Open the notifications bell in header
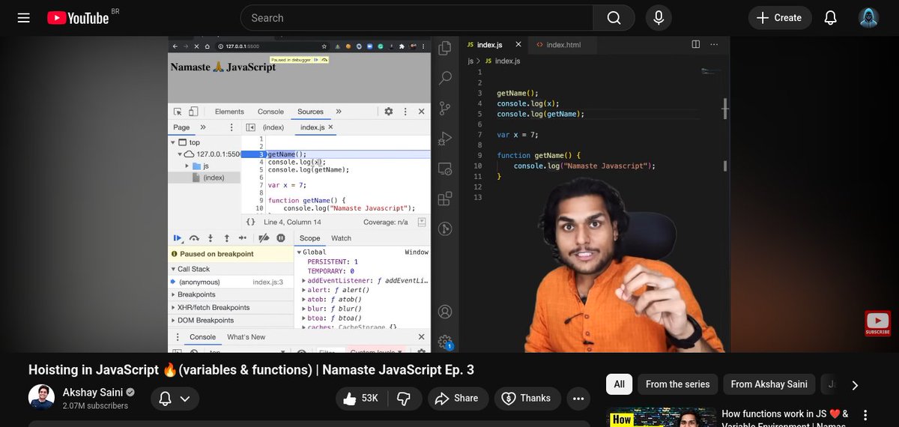This screenshot has width=899, height=427. [830, 18]
